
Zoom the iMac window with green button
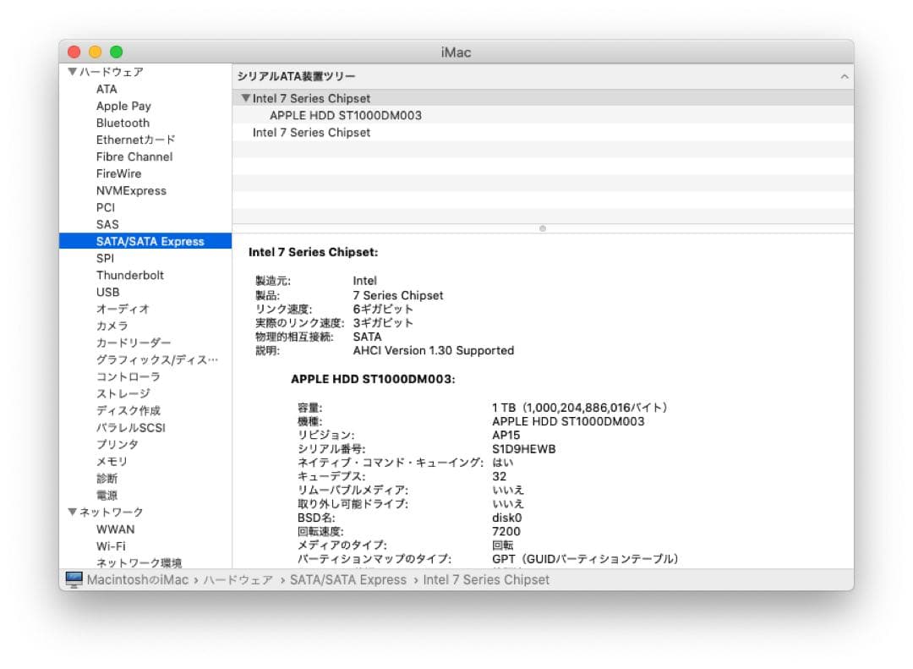coord(117,52)
